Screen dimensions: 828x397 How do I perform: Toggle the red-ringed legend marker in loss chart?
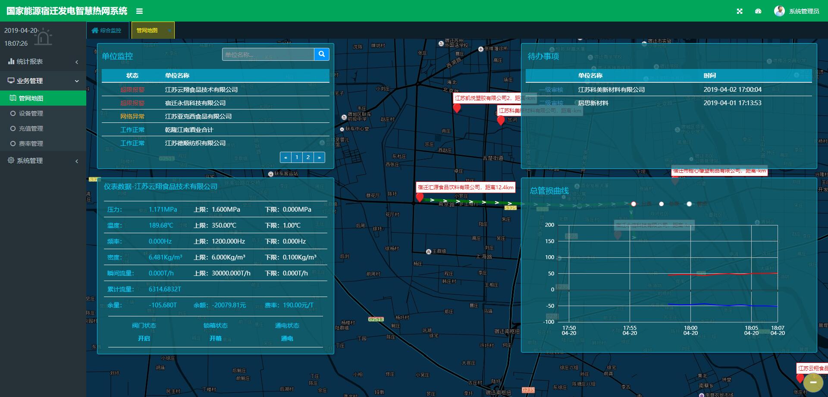click(x=634, y=204)
